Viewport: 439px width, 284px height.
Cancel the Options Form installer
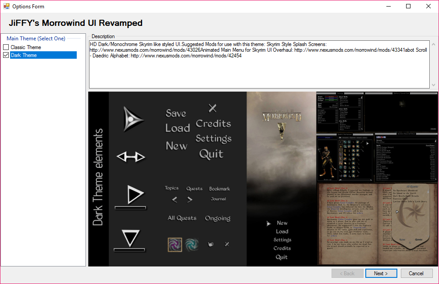click(x=417, y=273)
